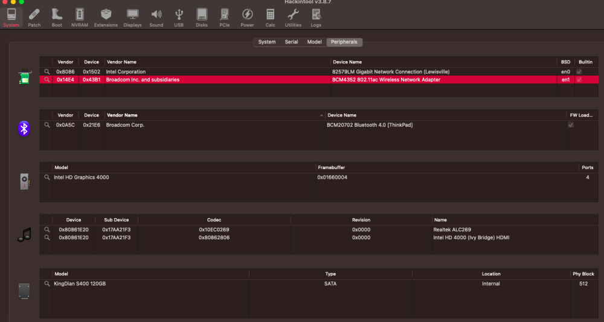
Task: Open the Patch toolbar section
Action: coord(34,18)
